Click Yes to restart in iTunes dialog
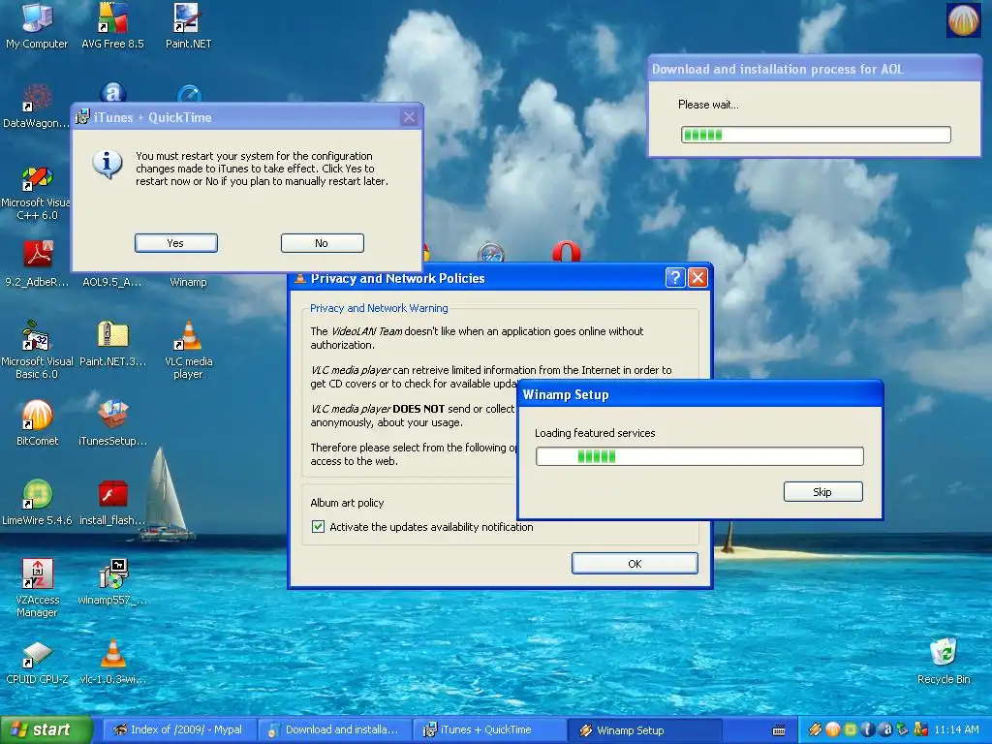Image resolution: width=992 pixels, height=744 pixels. [176, 243]
